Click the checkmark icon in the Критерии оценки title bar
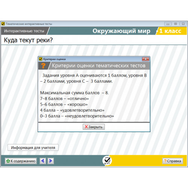This screenshot has height=188, width=188. [41, 59]
